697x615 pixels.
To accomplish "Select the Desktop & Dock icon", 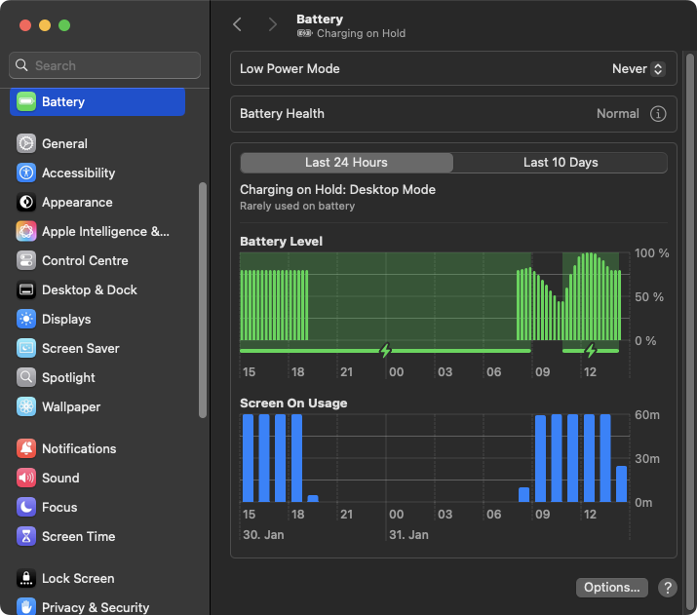I will point(26,290).
